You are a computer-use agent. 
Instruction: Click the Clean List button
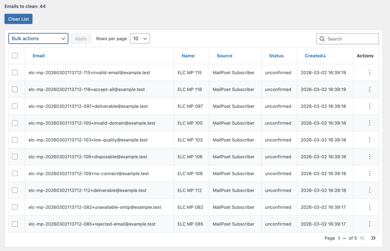[x=19, y=19]
